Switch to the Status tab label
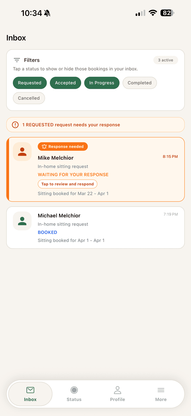191x416 pixels. click(x=74, y=400)
